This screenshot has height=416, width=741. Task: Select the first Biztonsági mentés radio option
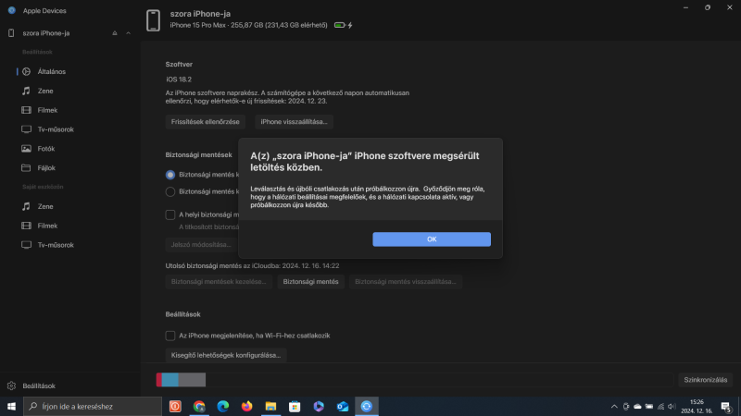170,175
